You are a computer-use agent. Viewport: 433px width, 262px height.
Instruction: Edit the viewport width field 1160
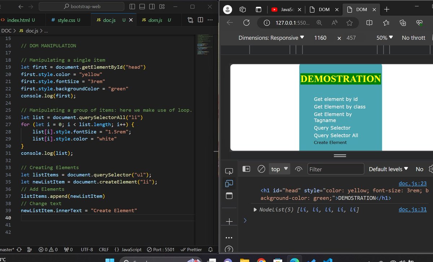pos(320,38)
